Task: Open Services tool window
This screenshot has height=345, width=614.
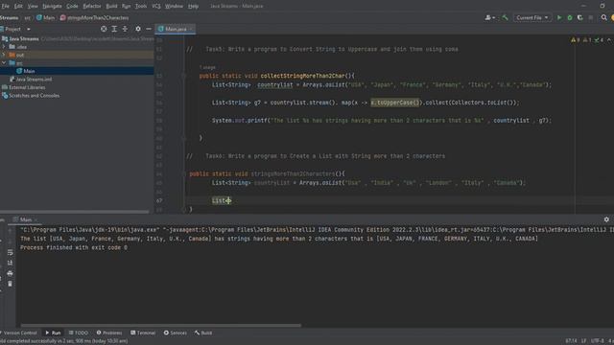Action: [x=176, y=333]
